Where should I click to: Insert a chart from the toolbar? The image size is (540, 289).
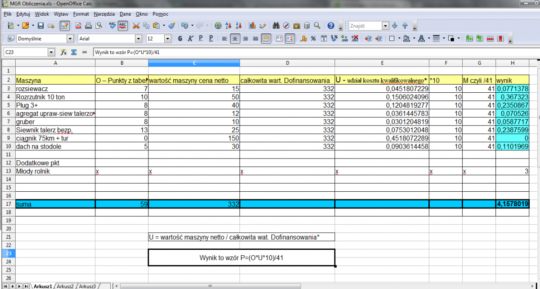252,26
